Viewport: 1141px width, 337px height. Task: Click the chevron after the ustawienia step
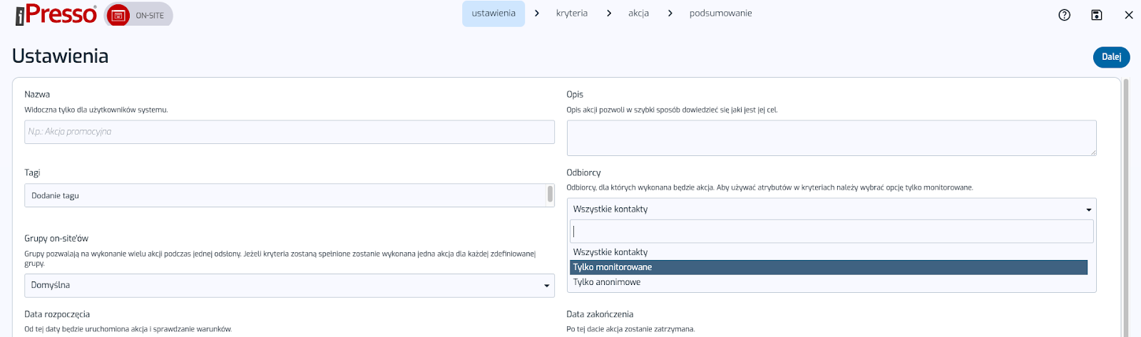(x=537, y=14)
